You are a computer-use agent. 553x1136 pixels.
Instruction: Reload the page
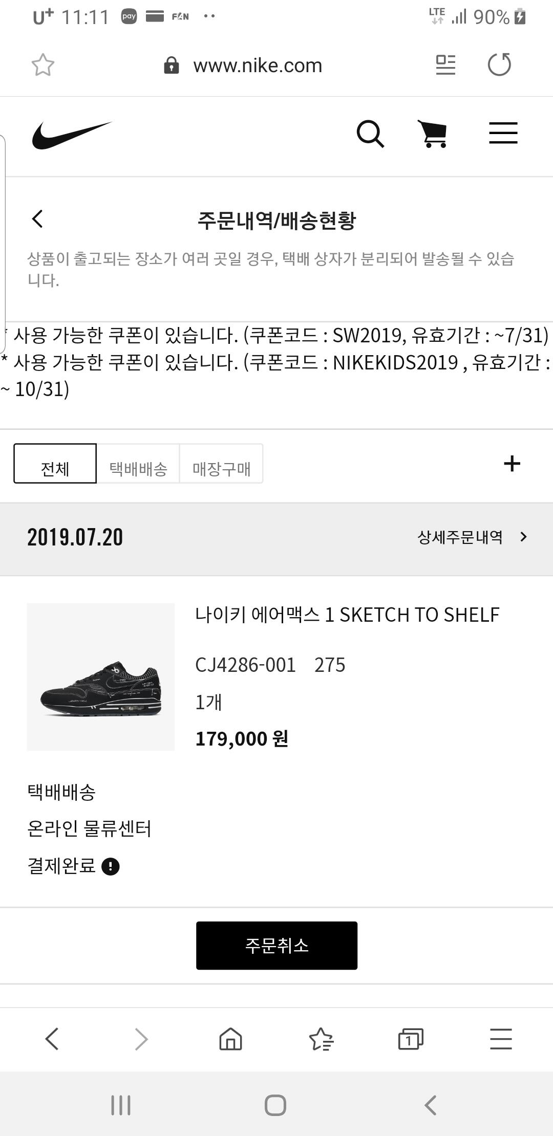pyautogui.click(x=499, y=65)
